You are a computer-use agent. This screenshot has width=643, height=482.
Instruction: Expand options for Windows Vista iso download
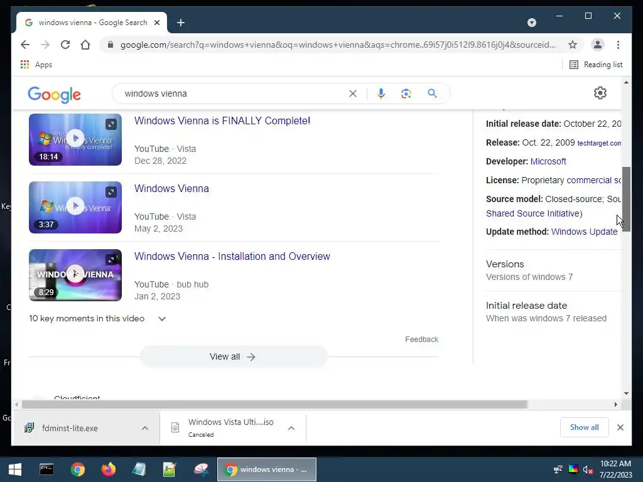click(x=291, y=428)
